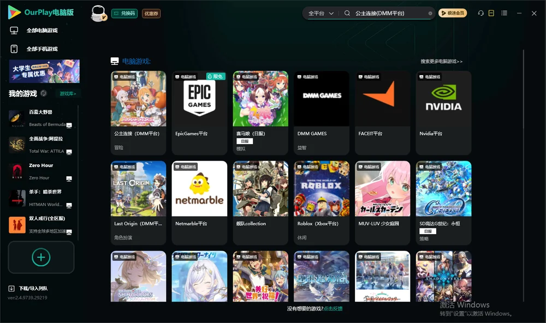546x323 pixels.
Task: Click the 杀手:暗杀世界 game icon
Action: coord(17,198)
